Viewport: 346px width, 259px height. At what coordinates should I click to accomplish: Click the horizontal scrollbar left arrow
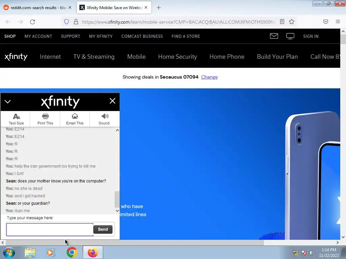click(2, 243)
